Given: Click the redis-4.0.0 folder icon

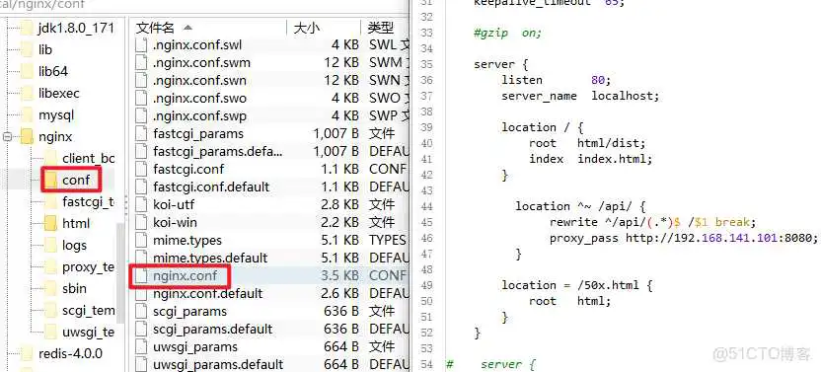Looking at the screenshot, I should 27,353.
